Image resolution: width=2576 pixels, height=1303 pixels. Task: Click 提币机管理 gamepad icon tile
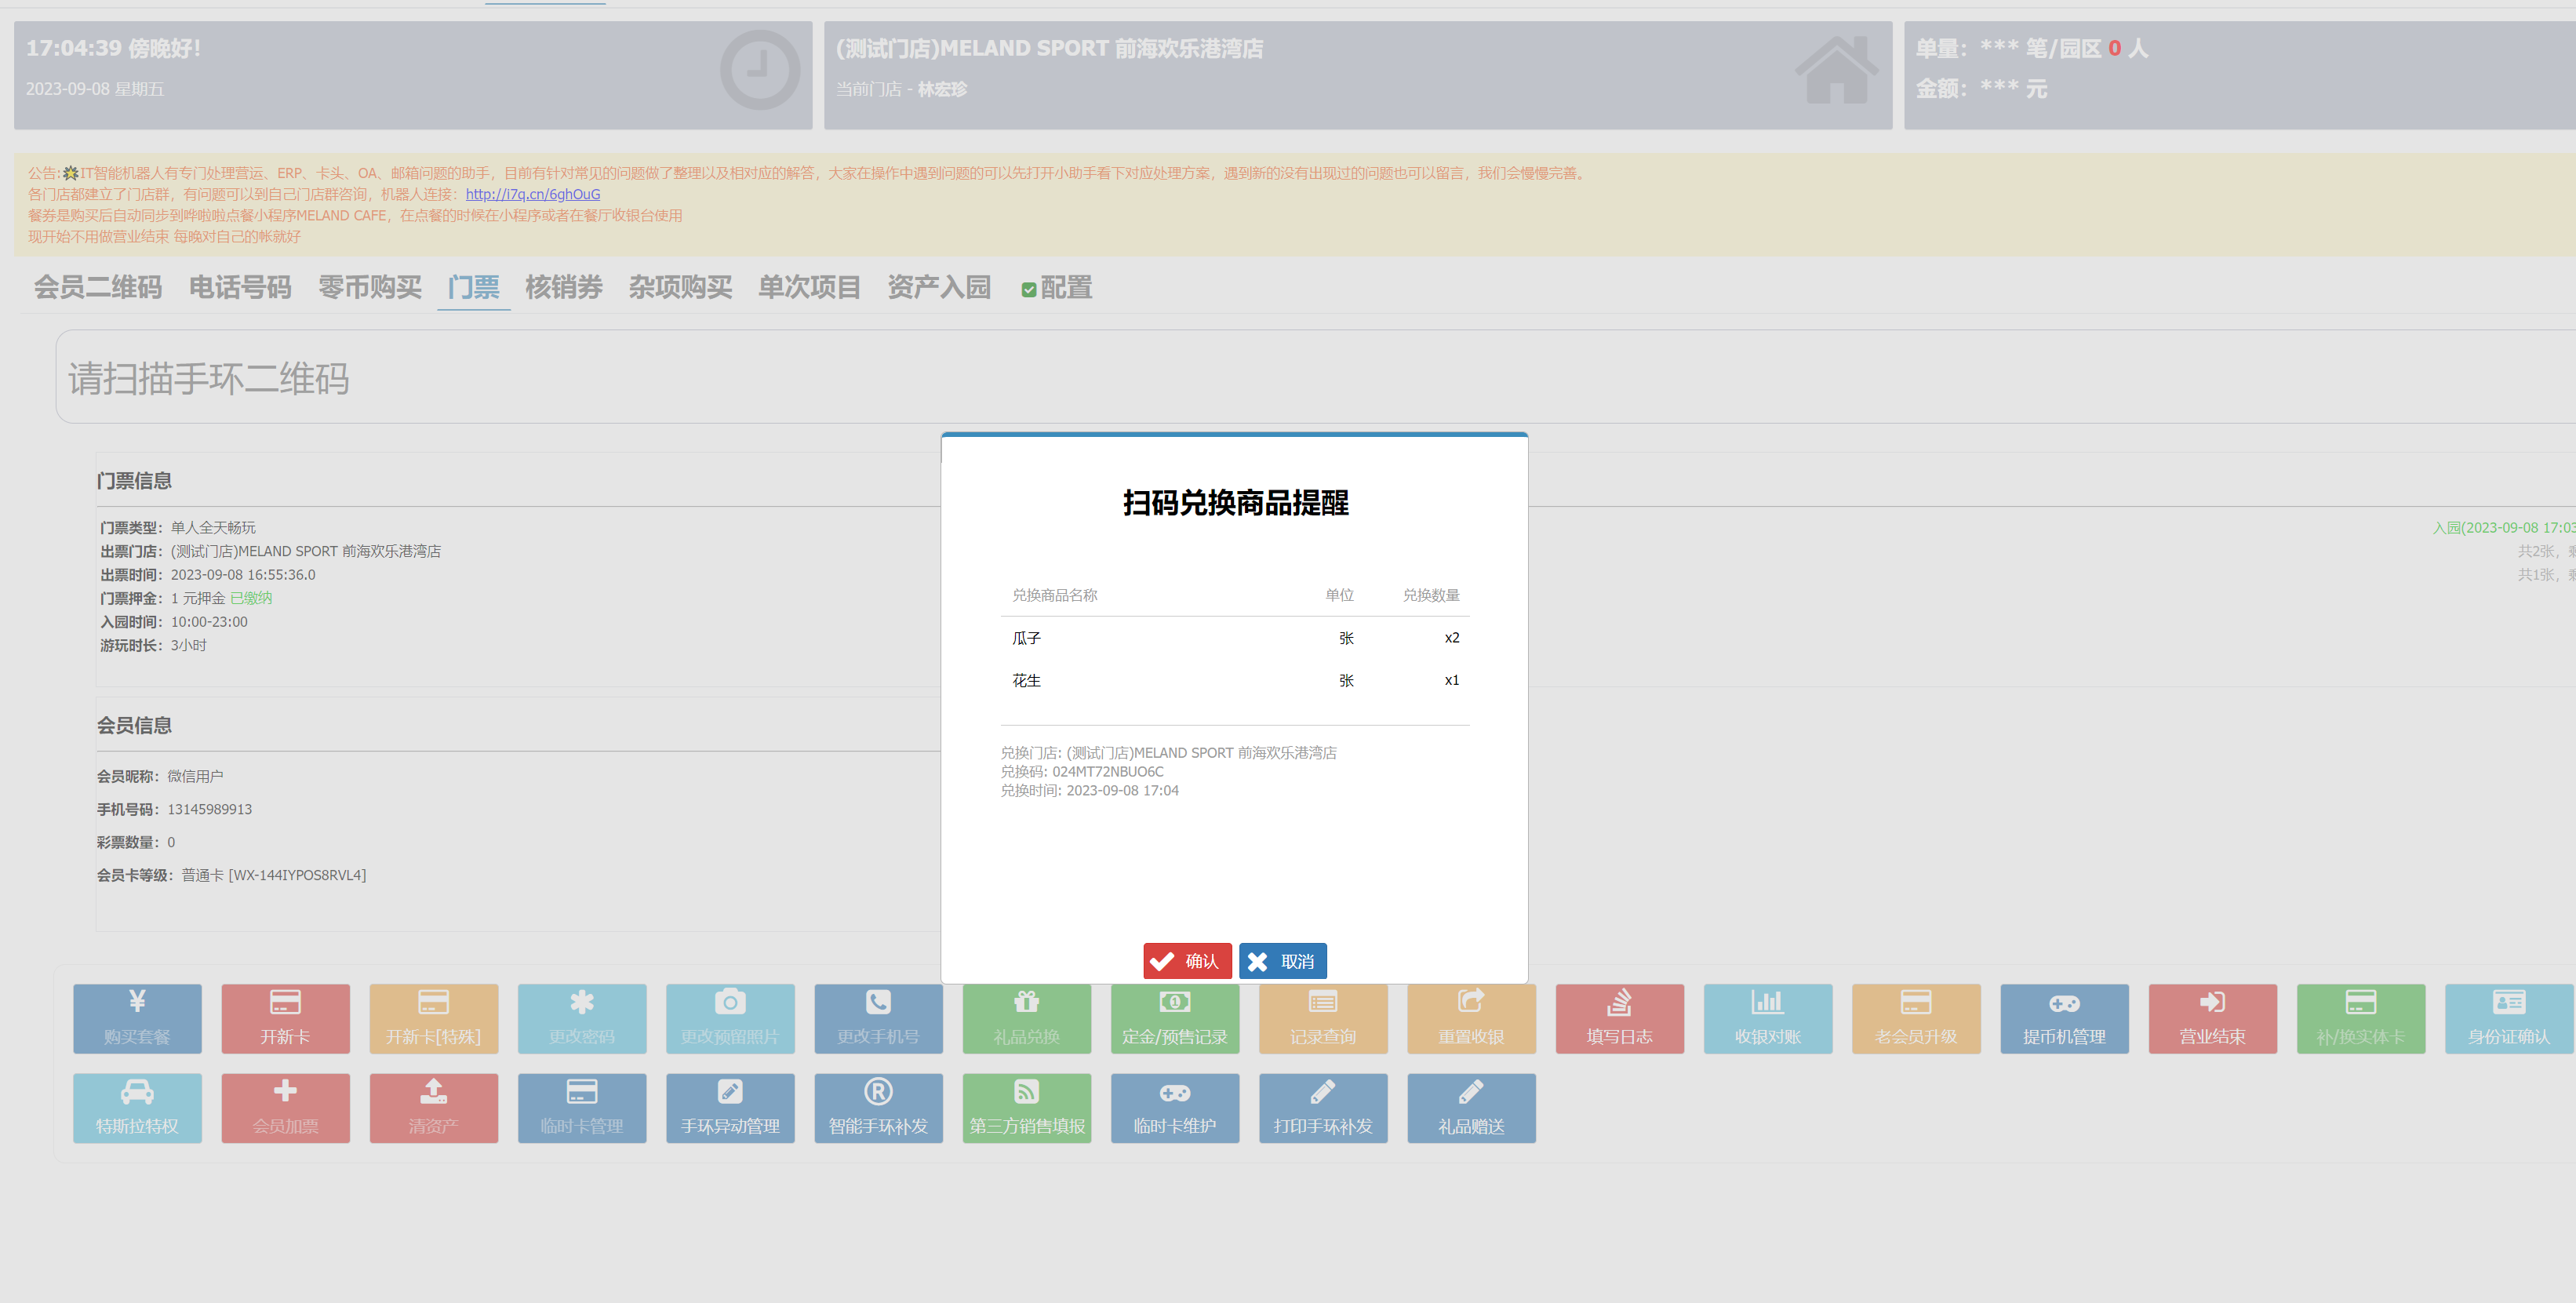2064,1018
